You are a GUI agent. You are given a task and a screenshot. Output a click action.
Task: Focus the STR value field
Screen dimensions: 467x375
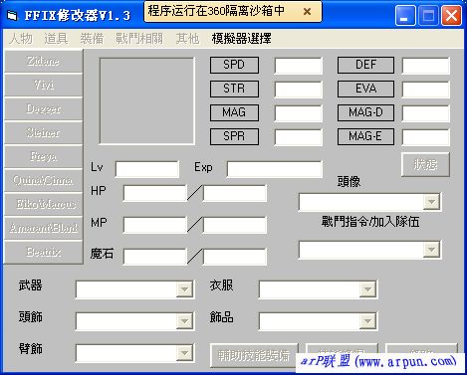coord(299,90)
